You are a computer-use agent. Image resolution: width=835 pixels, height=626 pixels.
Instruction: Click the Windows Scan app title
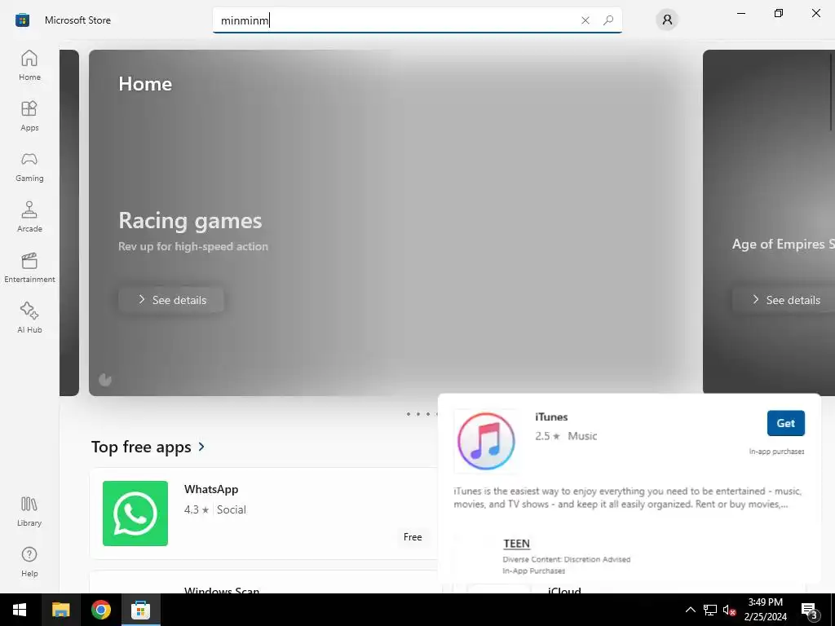(222, 590)
